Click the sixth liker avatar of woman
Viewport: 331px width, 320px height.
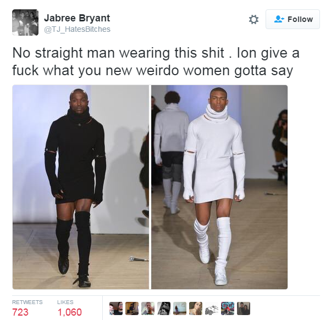click(196, 308)
